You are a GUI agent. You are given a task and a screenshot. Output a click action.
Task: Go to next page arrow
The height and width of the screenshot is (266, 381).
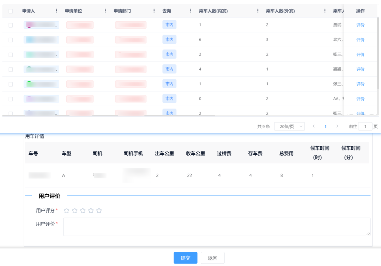point(337,126)
